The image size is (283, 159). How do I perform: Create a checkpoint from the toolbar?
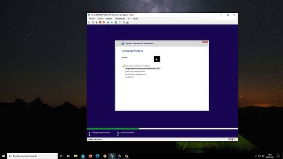coord(116,23)
